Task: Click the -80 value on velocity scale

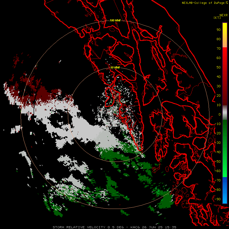Action: pos(218,190)
